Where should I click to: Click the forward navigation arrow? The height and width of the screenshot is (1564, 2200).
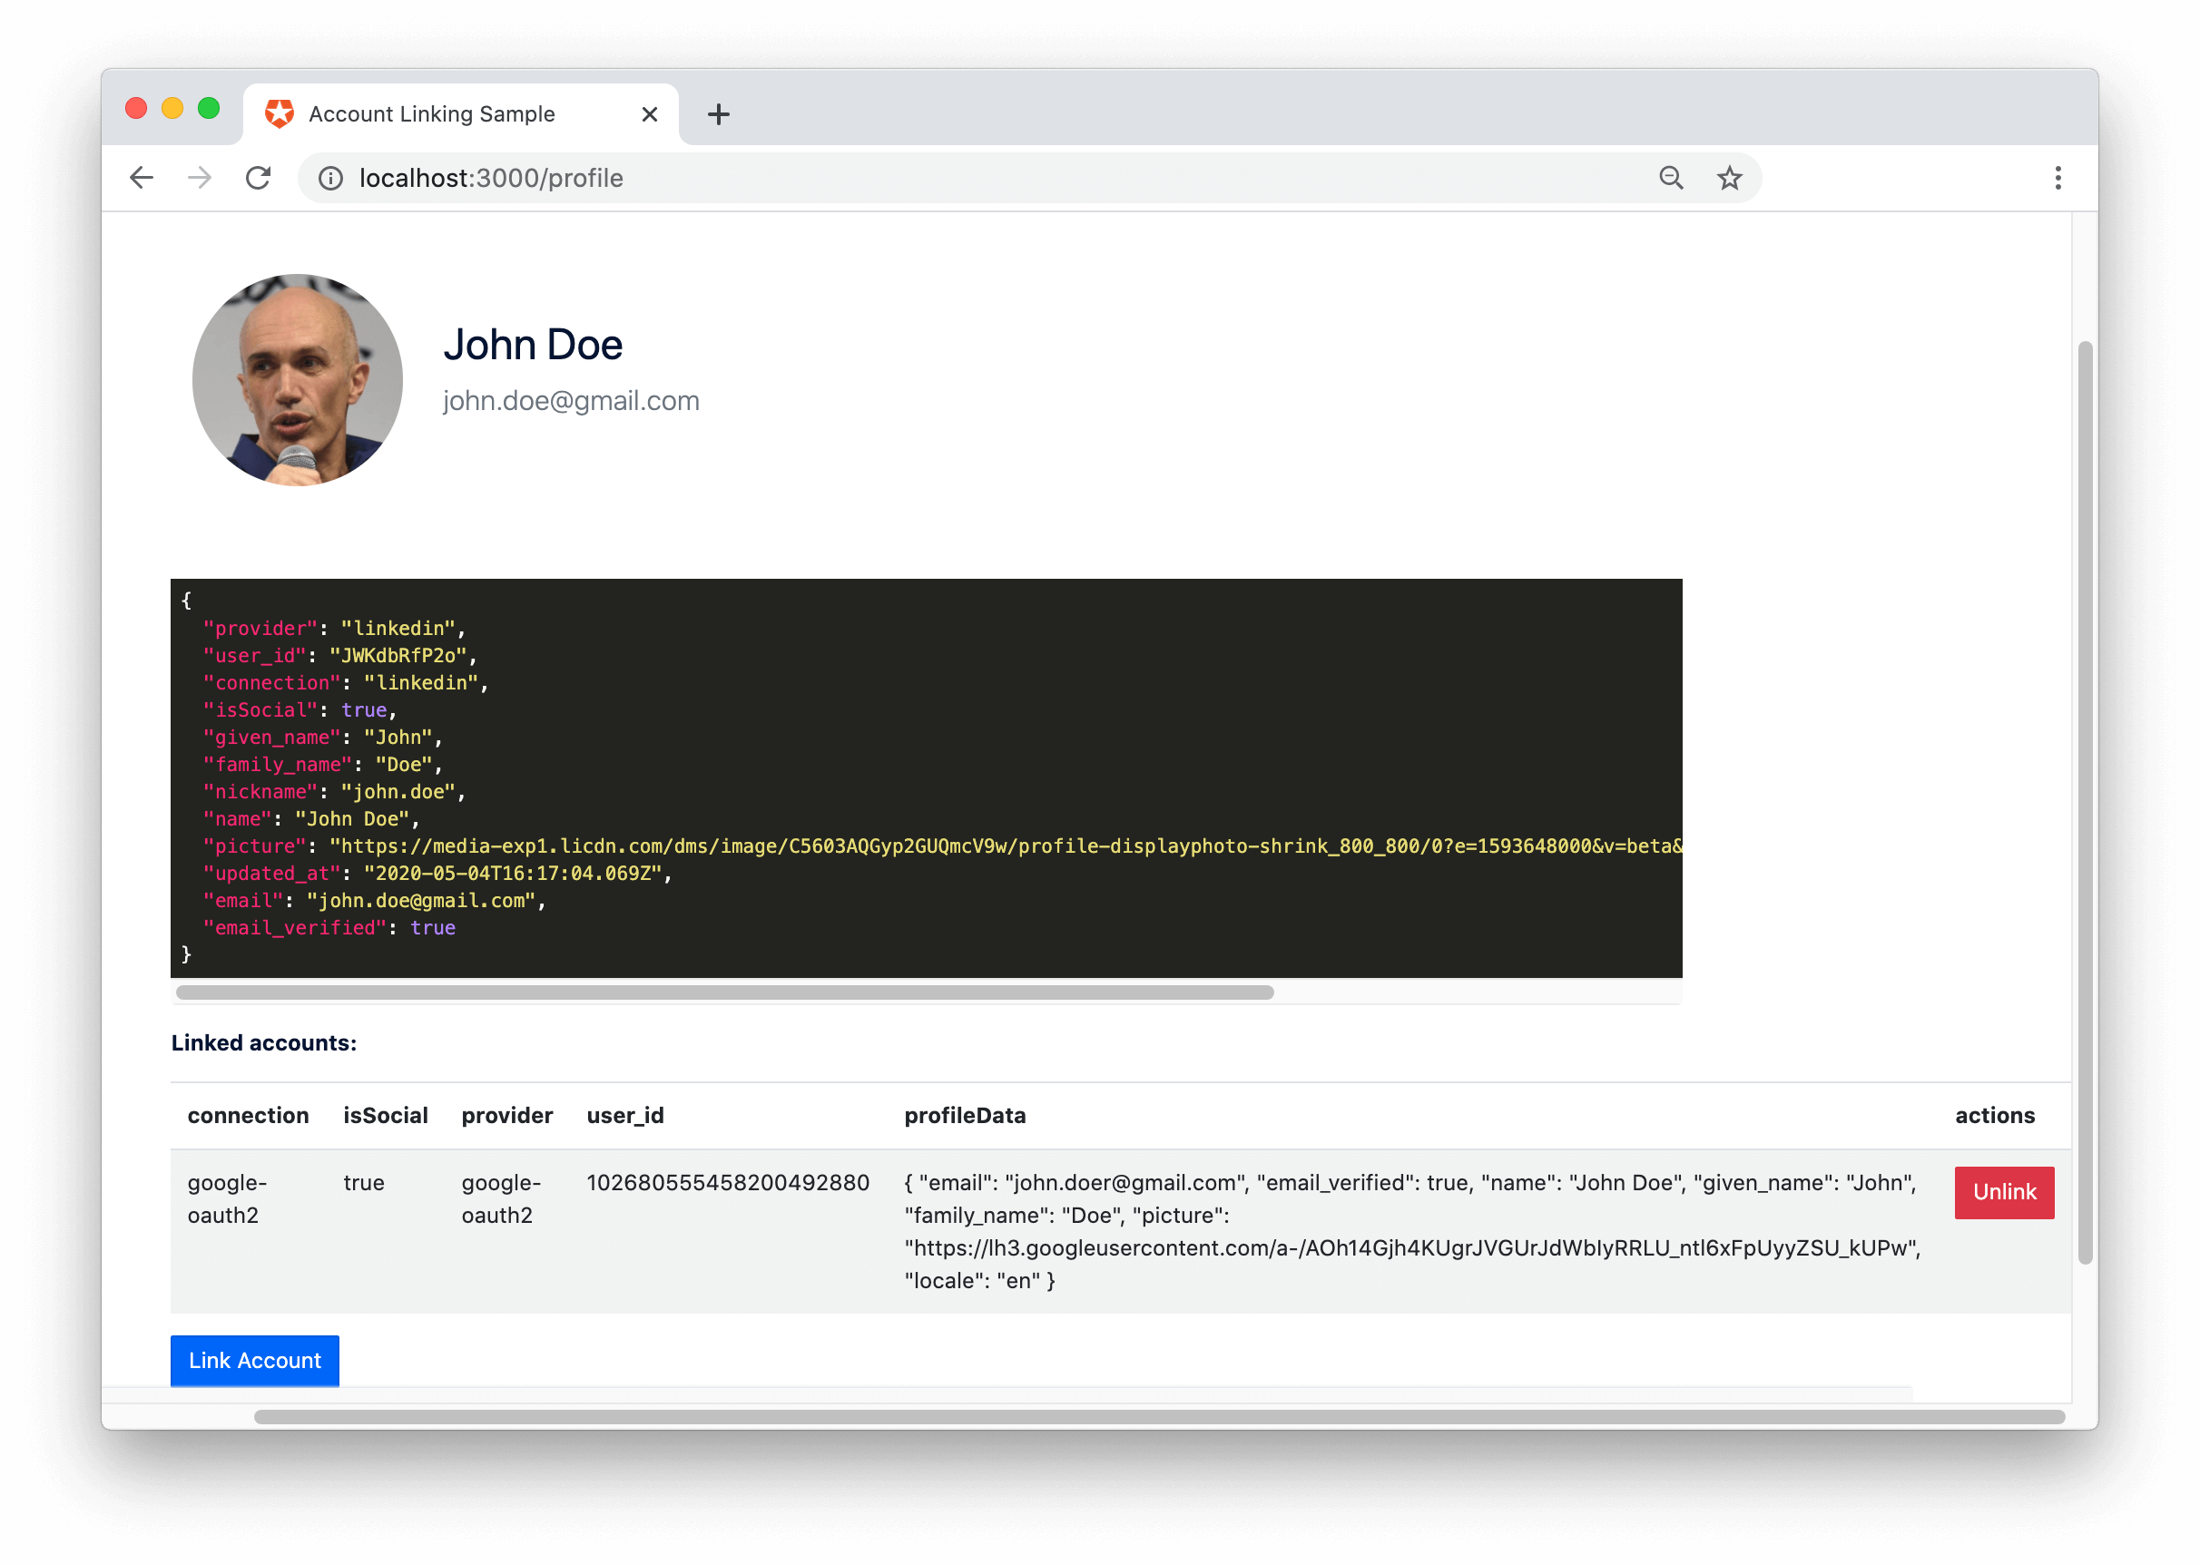[x=200, y=178]
